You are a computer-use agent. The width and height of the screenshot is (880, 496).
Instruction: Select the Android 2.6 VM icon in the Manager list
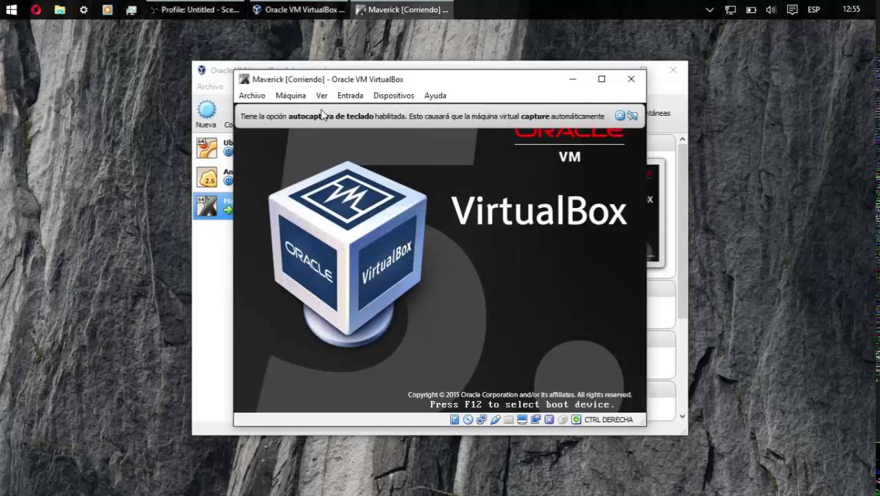[x=207, y=177]
